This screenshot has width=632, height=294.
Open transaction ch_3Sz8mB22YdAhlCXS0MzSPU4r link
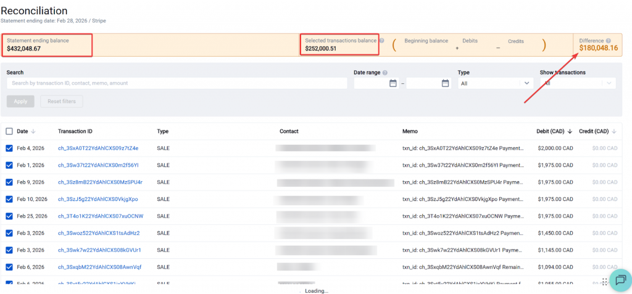point(100,182)
